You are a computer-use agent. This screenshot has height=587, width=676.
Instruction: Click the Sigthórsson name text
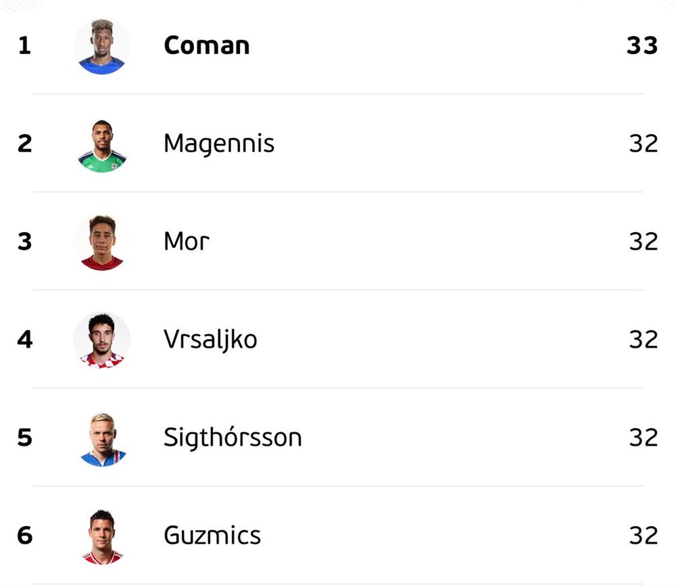[233, 438]
